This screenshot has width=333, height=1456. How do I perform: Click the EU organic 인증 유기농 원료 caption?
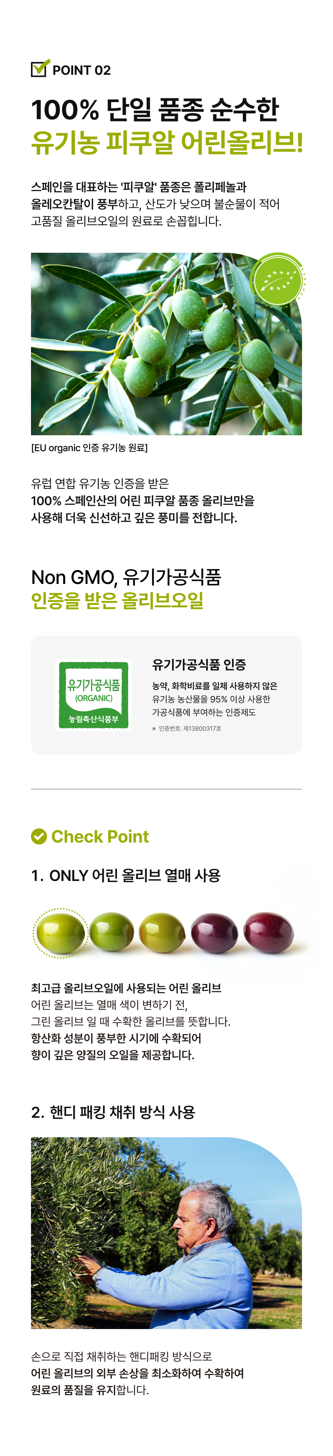[x=89, y=448]
